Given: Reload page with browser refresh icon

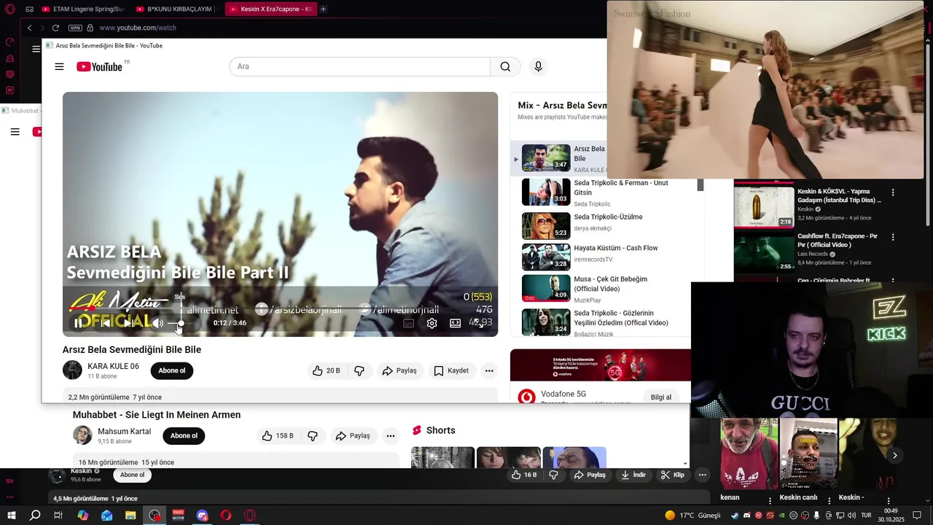Looking at the screenshot, I should (55, 28).
